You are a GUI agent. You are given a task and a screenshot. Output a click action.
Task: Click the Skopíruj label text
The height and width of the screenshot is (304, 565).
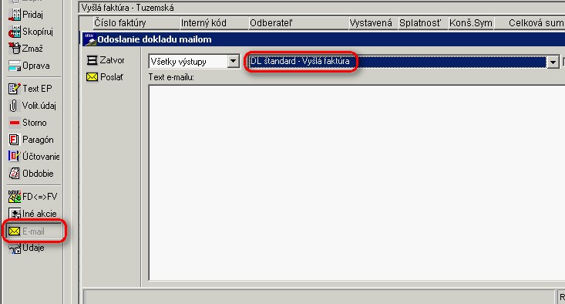click(x=38, y=32)
